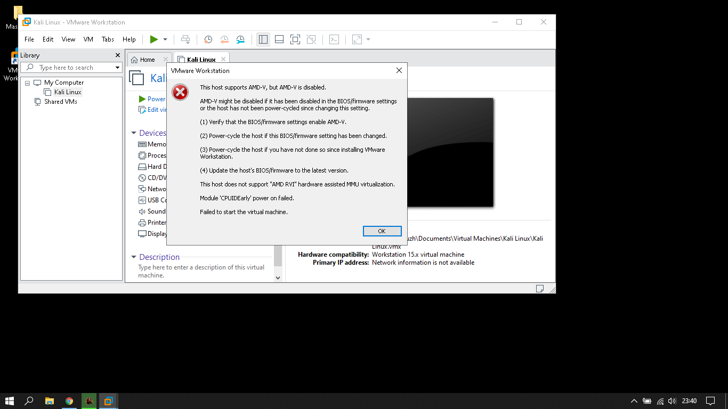
Task: Click the battery icon in system tray
Action: point(647,401)
